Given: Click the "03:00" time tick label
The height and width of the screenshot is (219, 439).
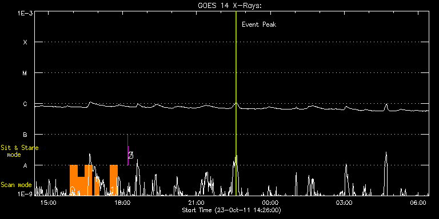Looking at the screenshot, I should pos(344,204).
